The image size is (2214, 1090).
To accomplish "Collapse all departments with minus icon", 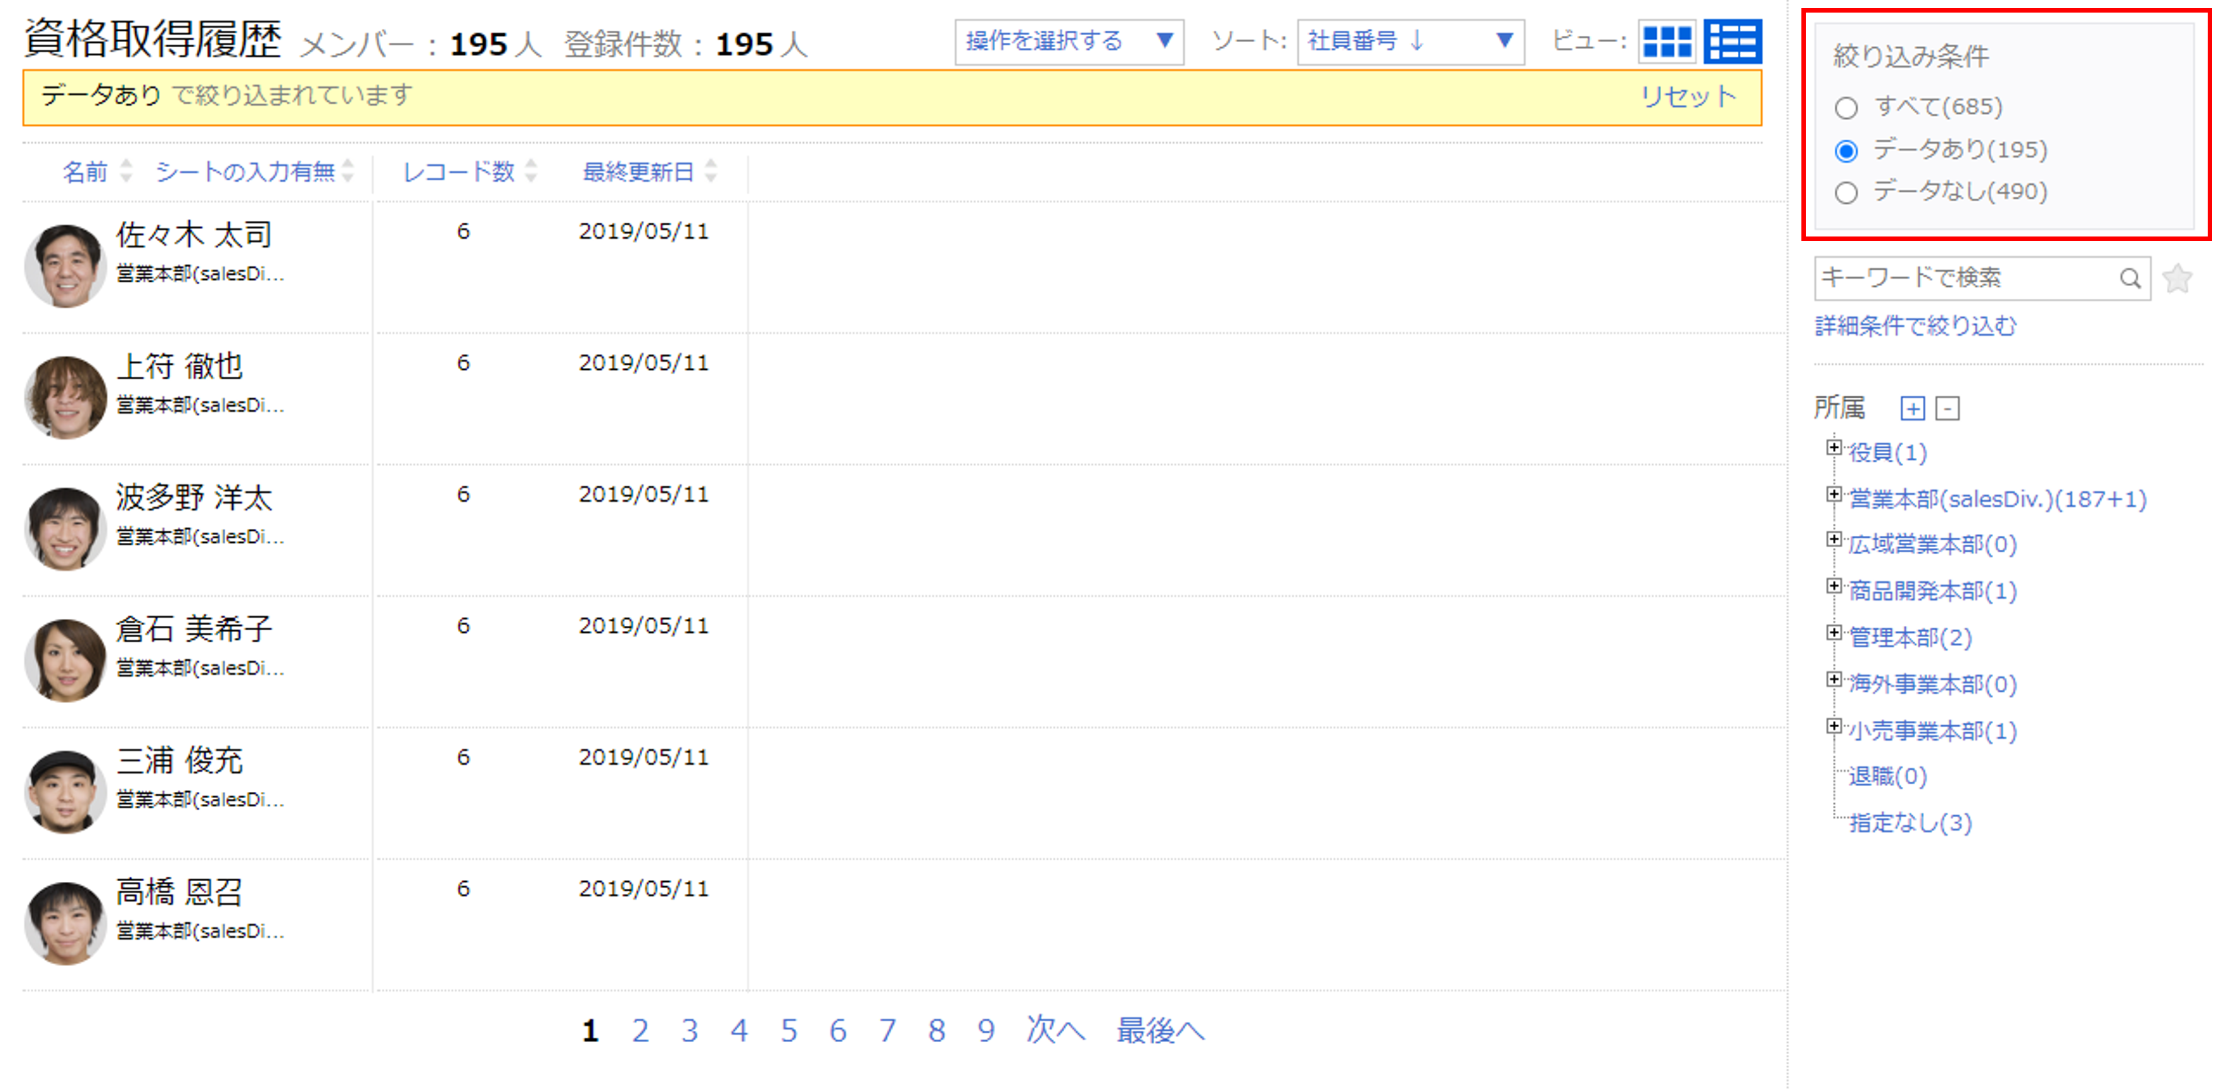I will coord(1947,408).
